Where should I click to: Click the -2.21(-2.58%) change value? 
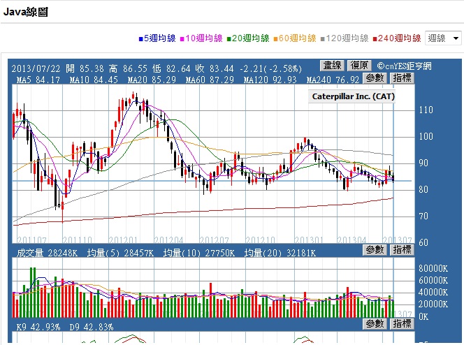270,69
